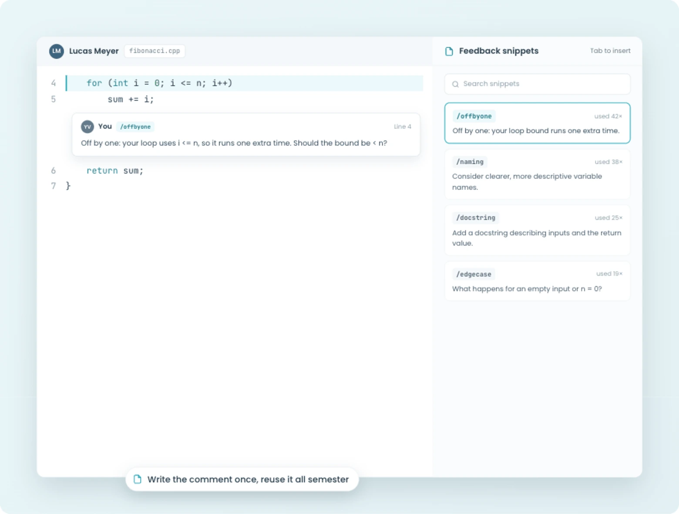
Task: Click the LM avatar for Lucas Meyer
Action: click(x=57, y=51)
